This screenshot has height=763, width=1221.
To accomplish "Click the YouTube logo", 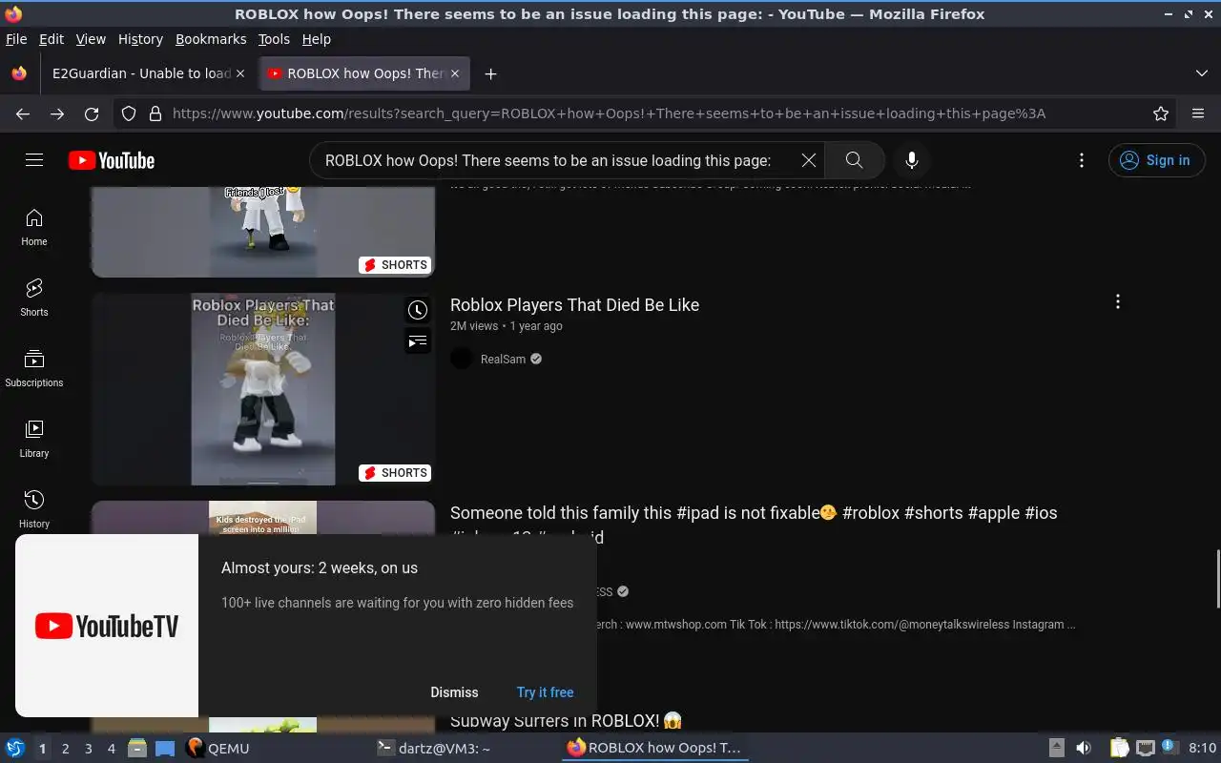I will (112, 160).
